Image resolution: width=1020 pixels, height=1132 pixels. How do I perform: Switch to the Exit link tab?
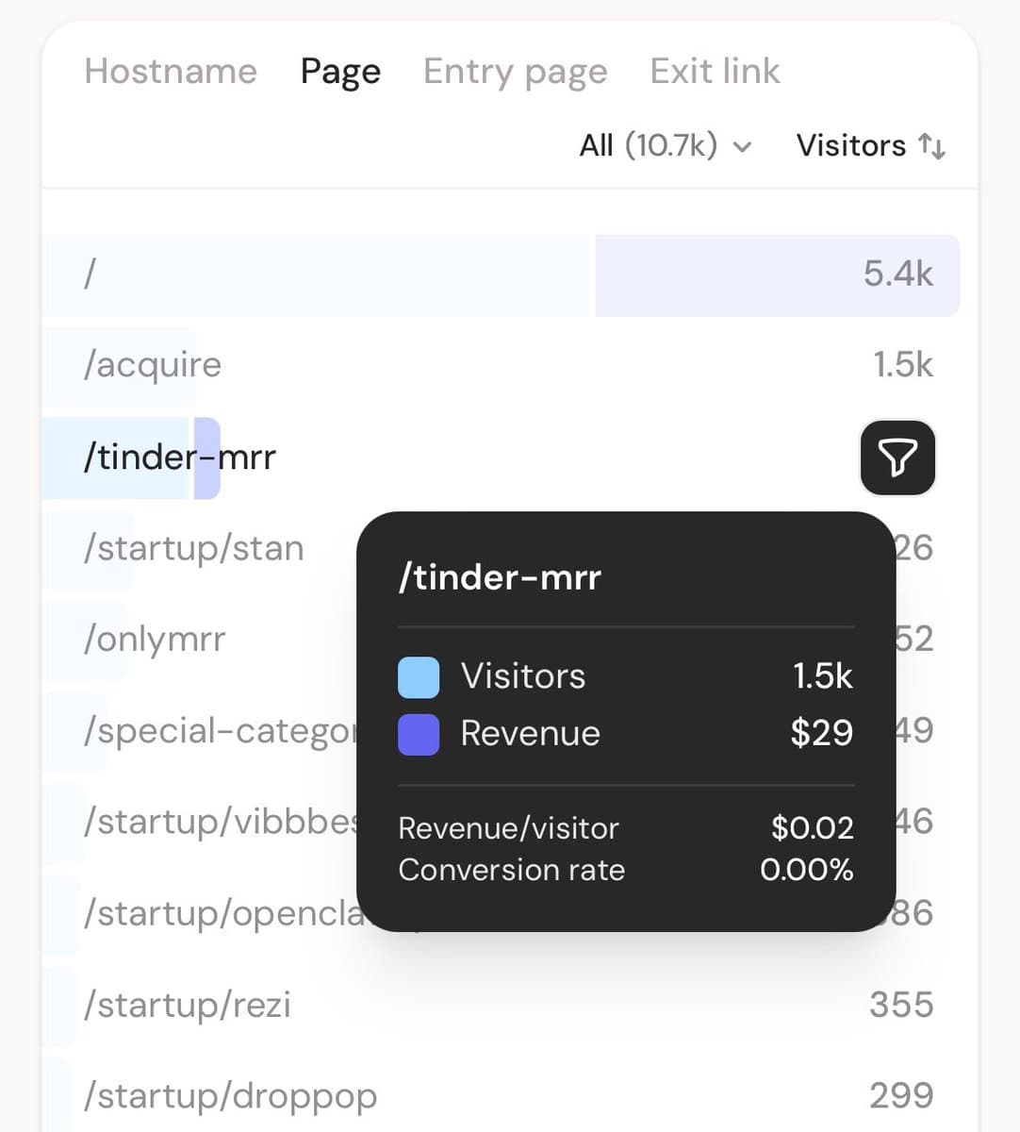coord(715,71)
